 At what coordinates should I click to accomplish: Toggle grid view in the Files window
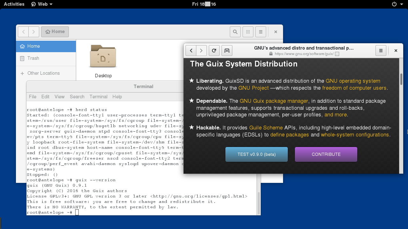click(248, 32)
